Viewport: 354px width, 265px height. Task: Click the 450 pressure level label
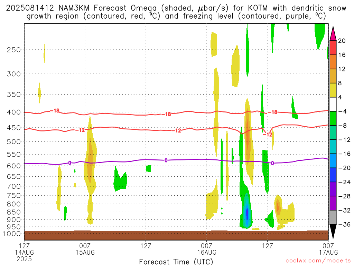click(x=14, y=128)
